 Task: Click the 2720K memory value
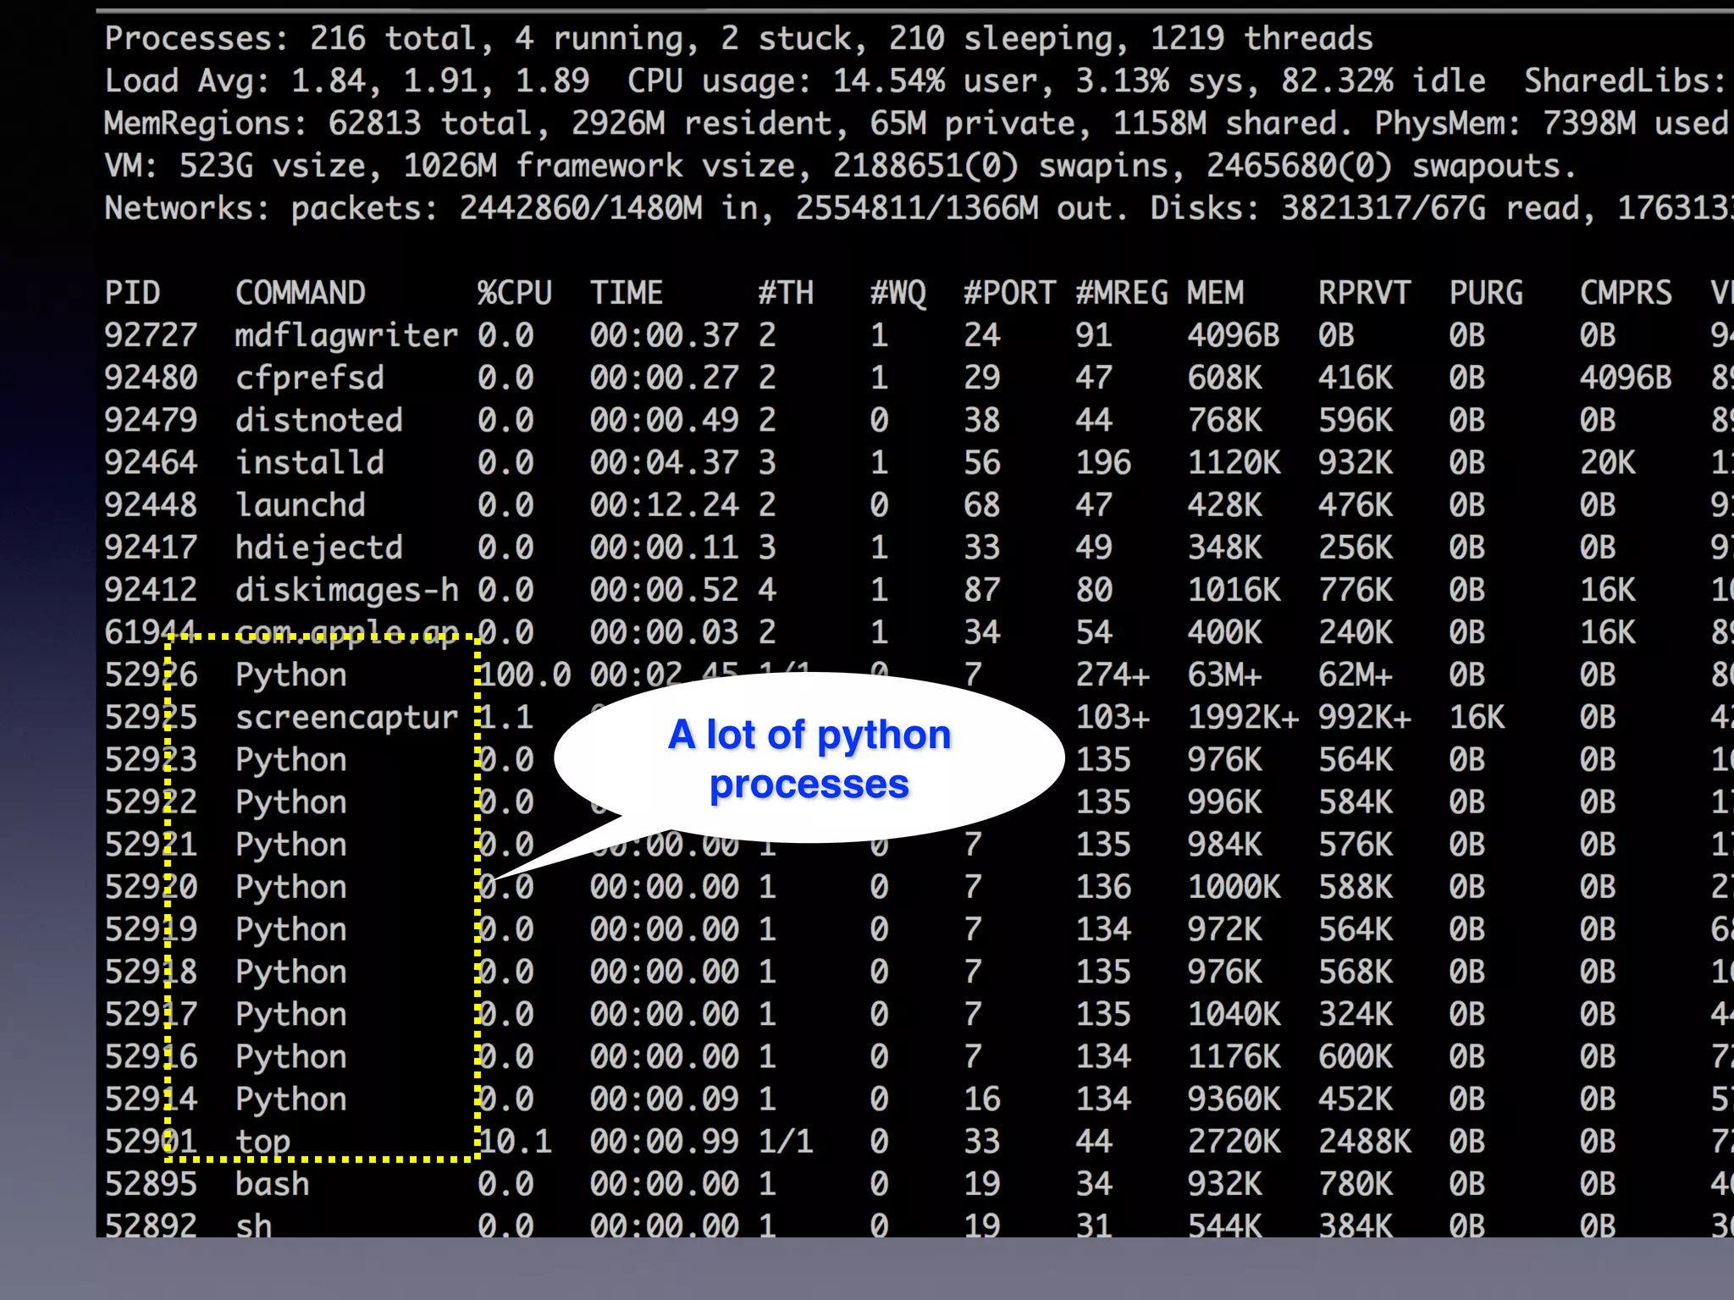[1234, 1142]
